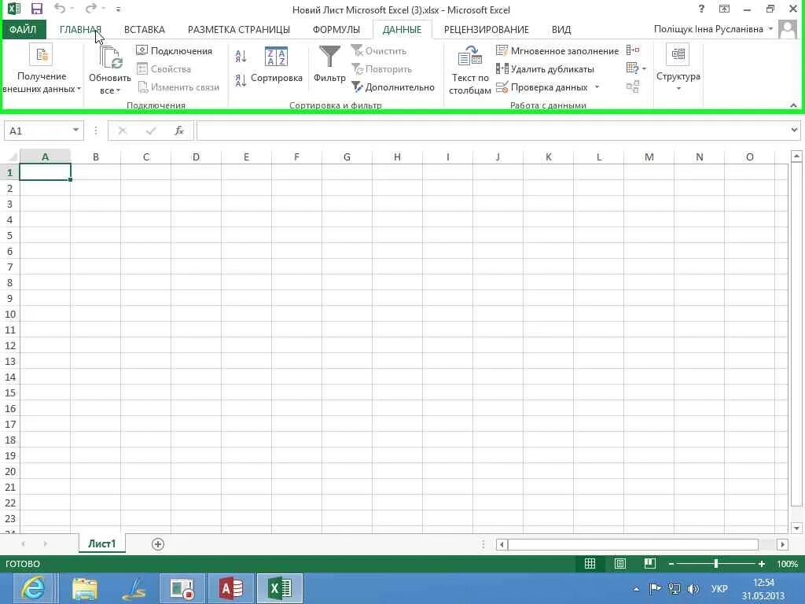Switch to the ВСТАВКА tab
Viewport: 805px width, 604px height.
click(x=145, y=29)
